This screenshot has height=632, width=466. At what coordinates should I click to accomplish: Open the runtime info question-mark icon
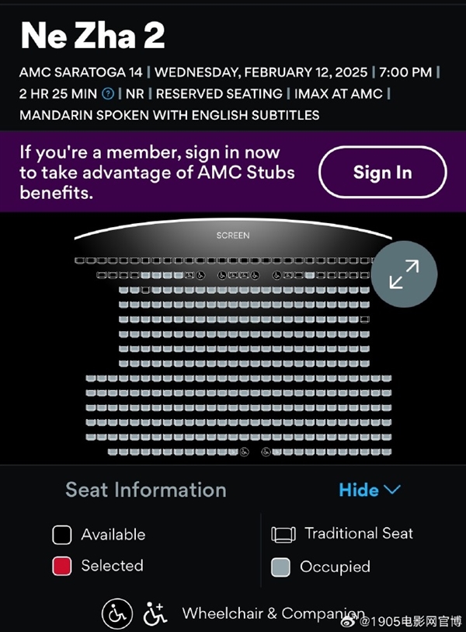click(x=109, y=93)
